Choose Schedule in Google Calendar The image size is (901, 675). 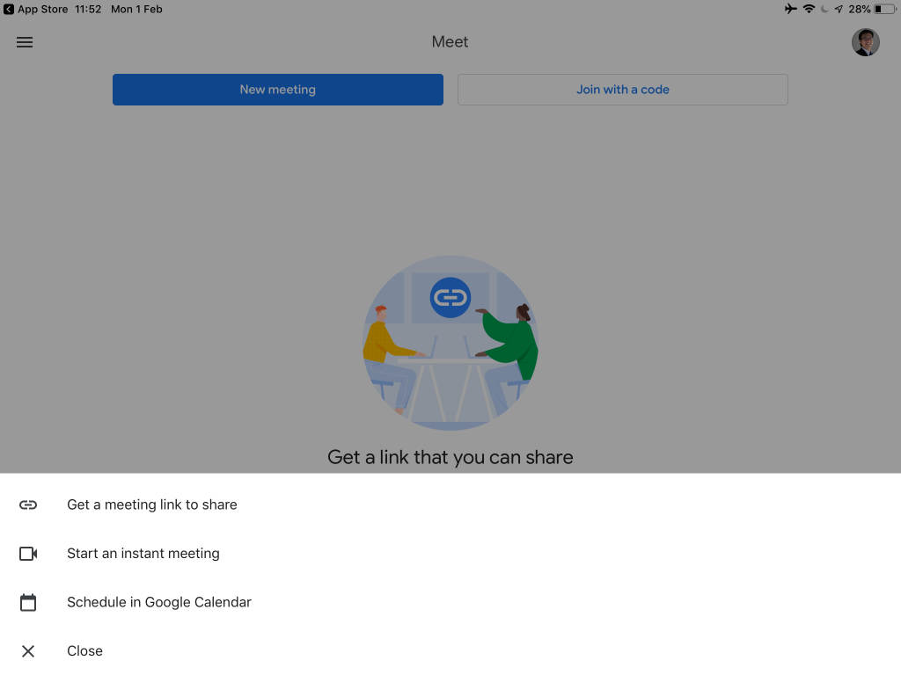coord(159,602)
